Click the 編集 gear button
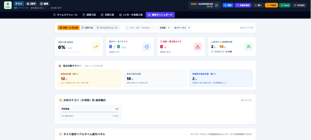Image resolution: width=311 pixels, height=140 pixels. pyautogui.click(x=44, y=4)
